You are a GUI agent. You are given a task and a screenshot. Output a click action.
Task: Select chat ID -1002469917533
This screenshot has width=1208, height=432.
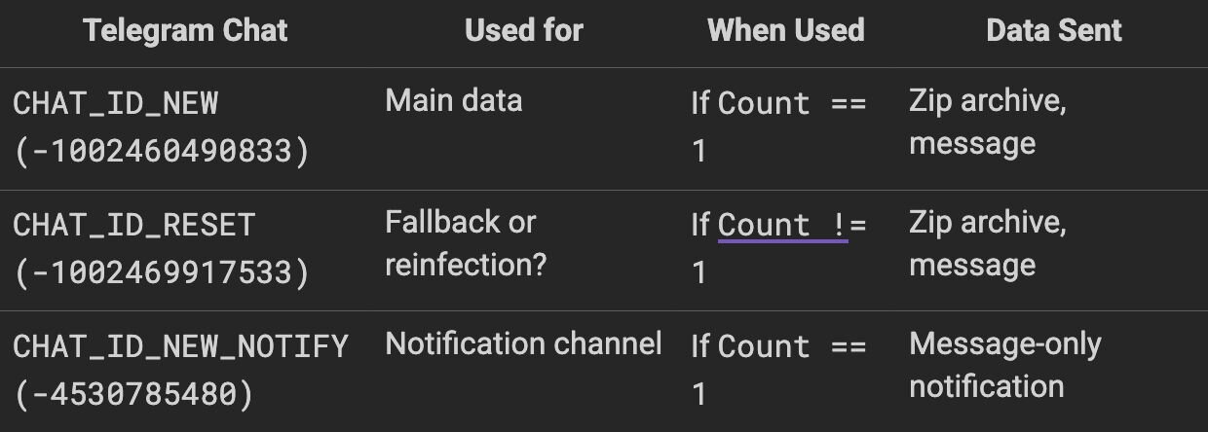161,272
